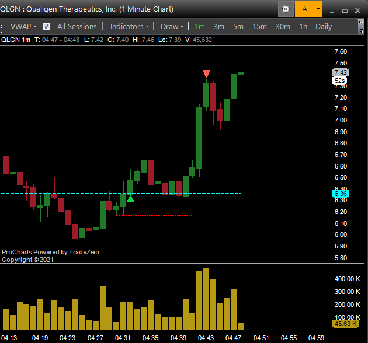
Task: Click the toolbar drag grip handle
Action: (2, 27)
